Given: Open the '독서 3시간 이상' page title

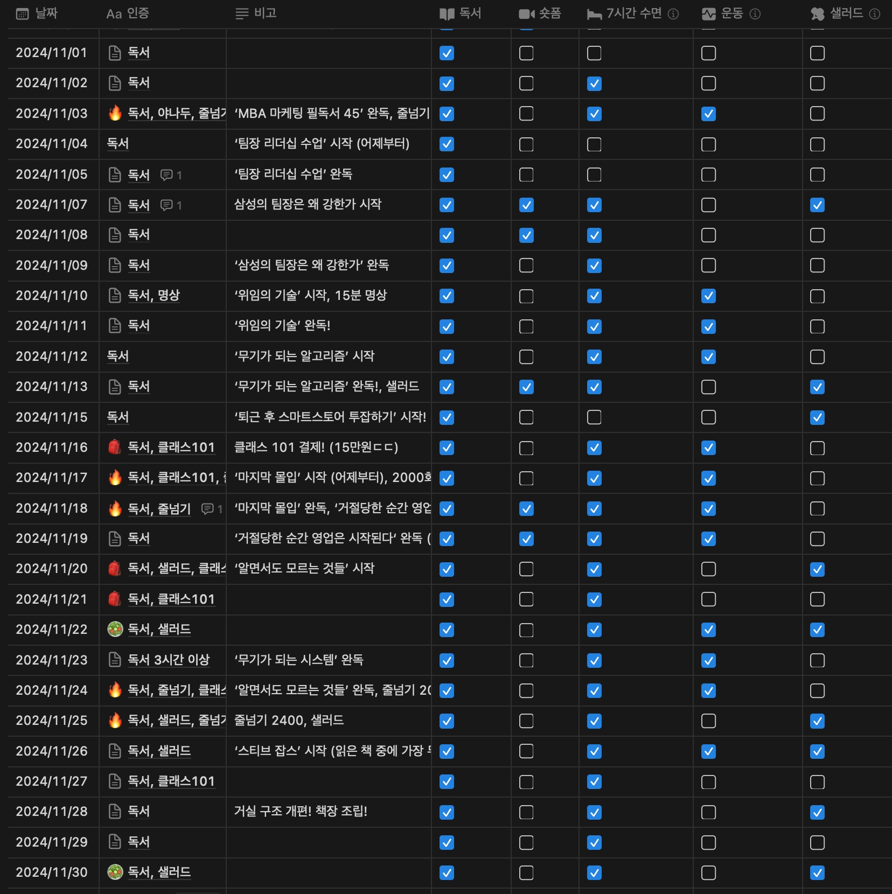Looking at the screenshot, I should click(169, 660).
